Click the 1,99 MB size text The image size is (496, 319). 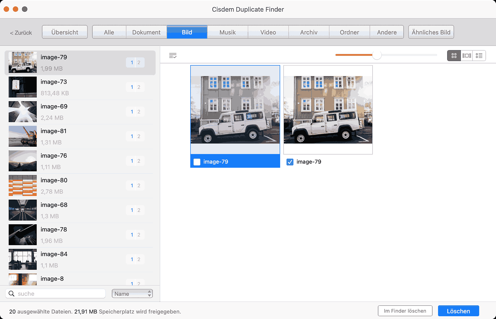point(52,69)
